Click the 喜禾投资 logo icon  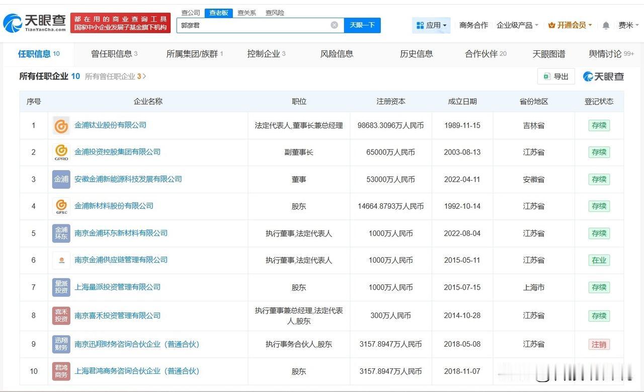click(61, 316)
